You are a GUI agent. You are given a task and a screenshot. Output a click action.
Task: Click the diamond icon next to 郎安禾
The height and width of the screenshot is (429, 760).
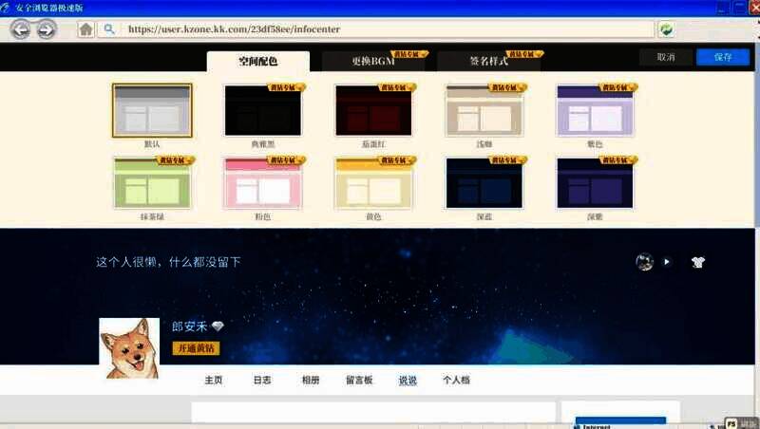tap(218, 326)
